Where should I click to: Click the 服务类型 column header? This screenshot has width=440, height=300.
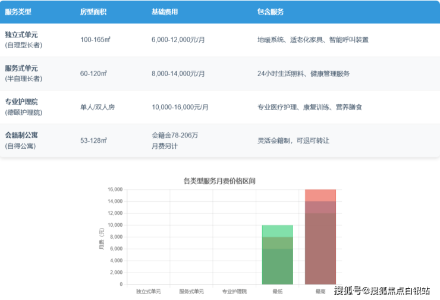pos(18,12)
